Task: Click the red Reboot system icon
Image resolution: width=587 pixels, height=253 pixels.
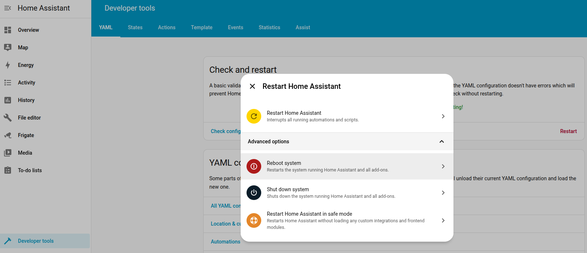Action: tap(254, 166)
